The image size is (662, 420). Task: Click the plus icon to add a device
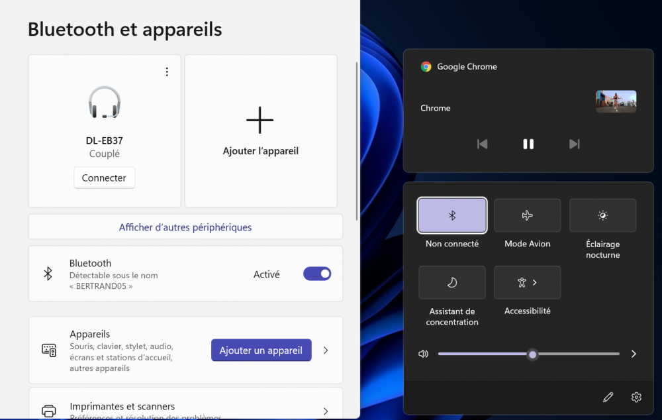pos(260,120)
